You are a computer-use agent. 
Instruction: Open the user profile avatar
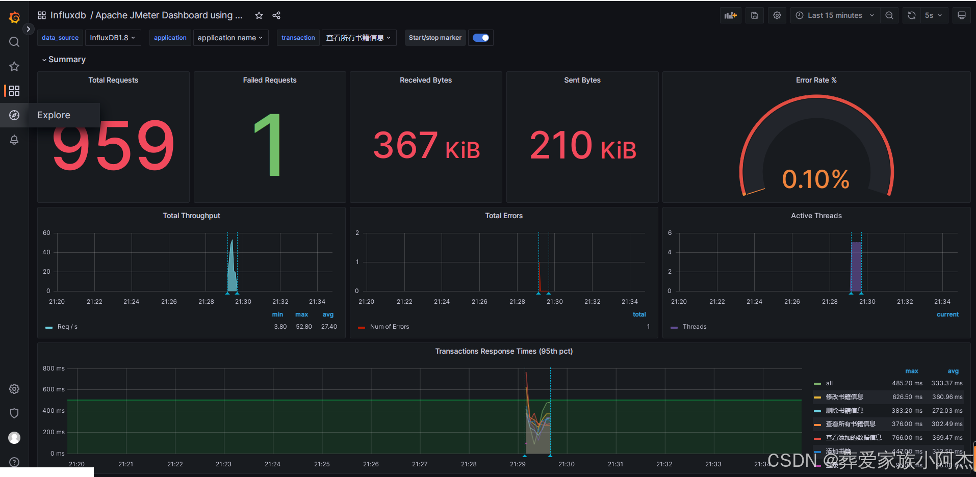tap(14, 438)
